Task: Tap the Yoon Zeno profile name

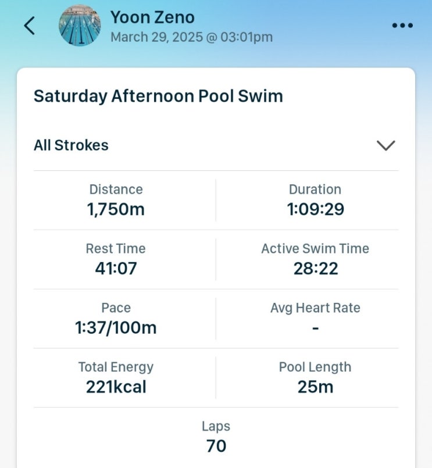Action: [x=152, y=17]
